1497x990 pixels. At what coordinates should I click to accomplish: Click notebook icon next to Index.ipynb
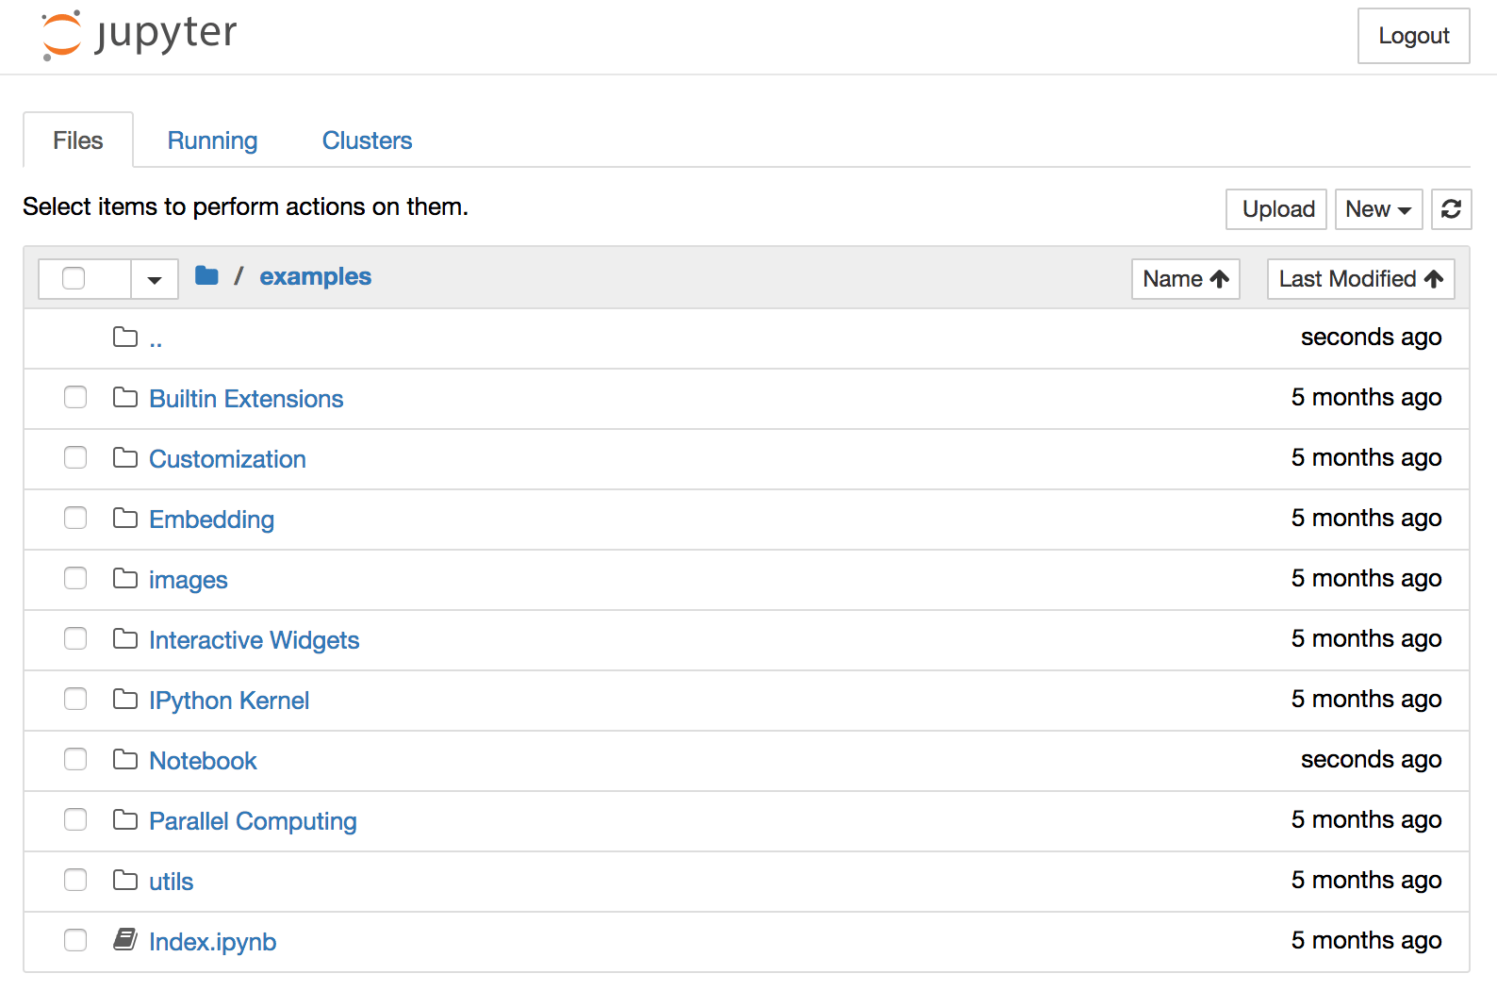(x=125, y=939)
